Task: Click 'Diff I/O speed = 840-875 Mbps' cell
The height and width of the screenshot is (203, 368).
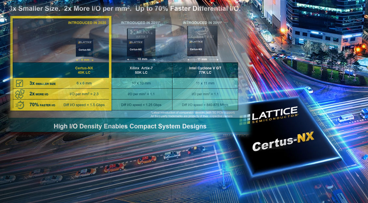Action: [205, 105]
